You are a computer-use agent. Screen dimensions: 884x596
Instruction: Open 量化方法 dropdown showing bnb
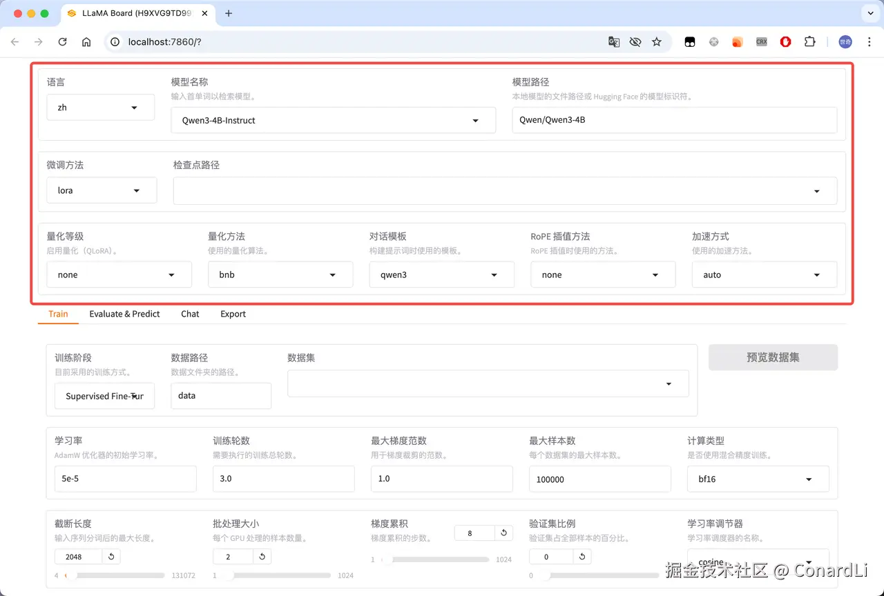click(x=280, y=275)
